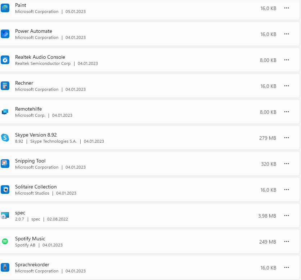
Task: Select the Solitaire Collection list entry
Action: pos(36,187)
